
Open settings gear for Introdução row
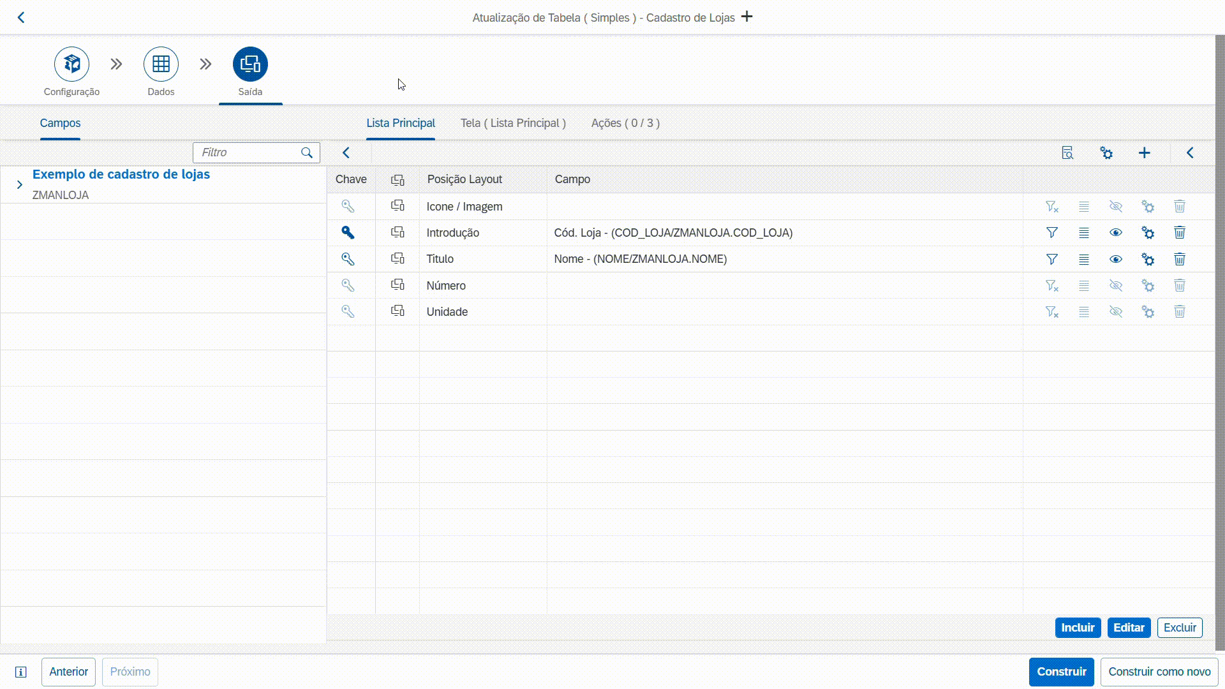(1148, 233)
